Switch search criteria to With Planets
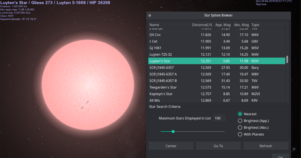Screen dimensions: 301x158 click(x=240, y=134)
